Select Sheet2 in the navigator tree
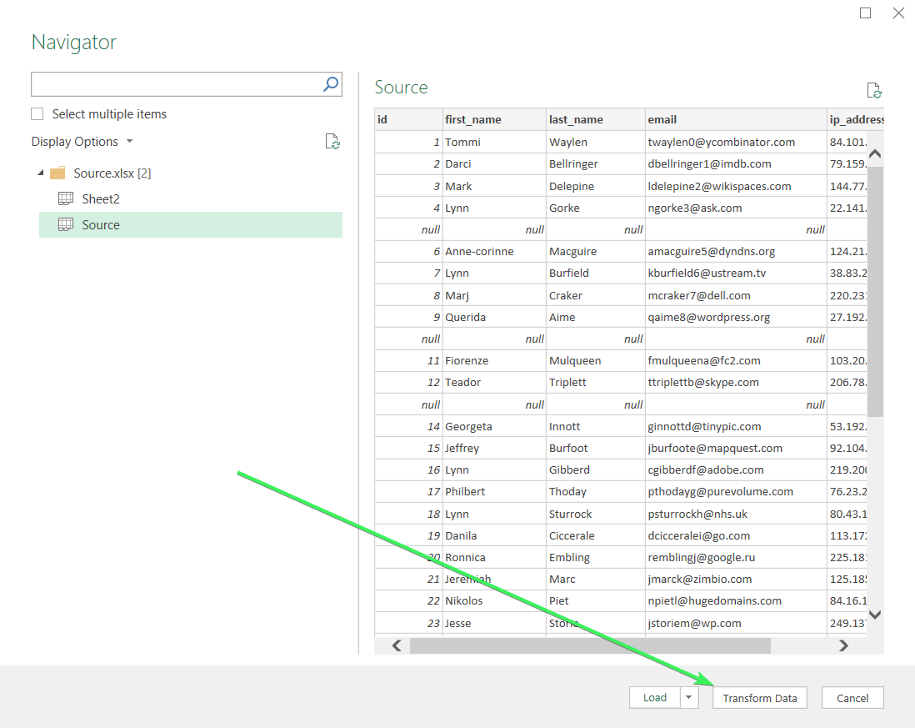Viewport: 915px width, 728px height. click(x=100, y=198)
